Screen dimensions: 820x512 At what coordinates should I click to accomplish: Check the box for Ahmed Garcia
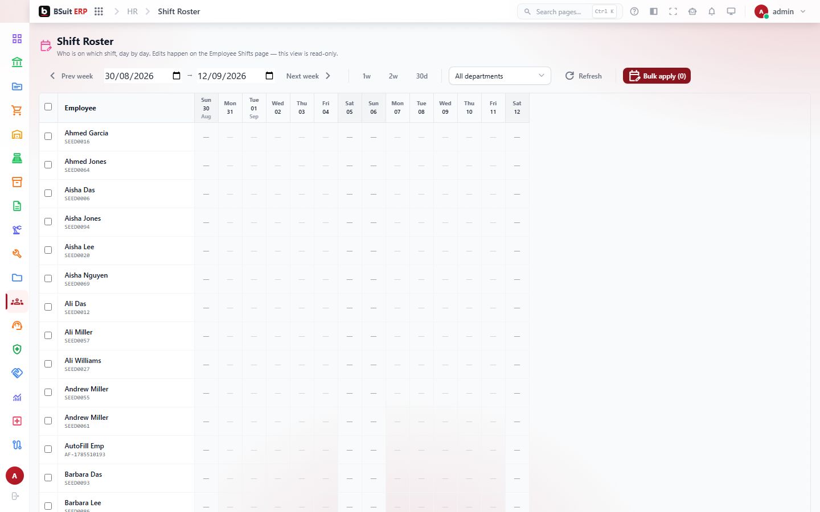point(48,137)
